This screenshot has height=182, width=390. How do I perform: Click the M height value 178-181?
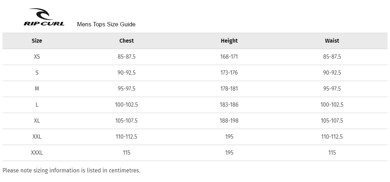[x=229, y=89]
